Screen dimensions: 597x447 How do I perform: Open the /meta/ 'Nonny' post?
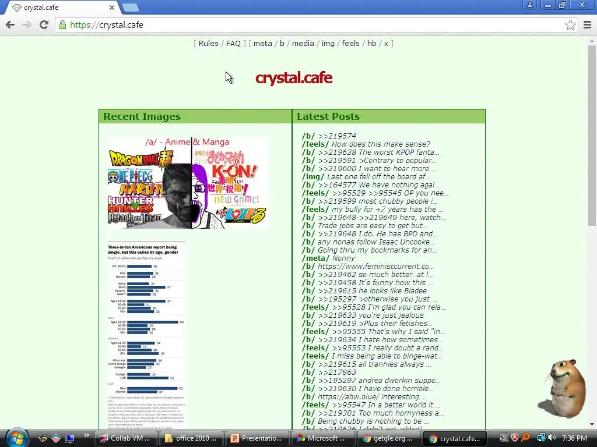[343, 258]
